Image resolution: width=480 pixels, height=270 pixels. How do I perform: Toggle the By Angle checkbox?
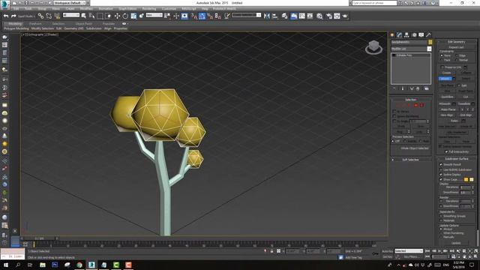[394, 121]
